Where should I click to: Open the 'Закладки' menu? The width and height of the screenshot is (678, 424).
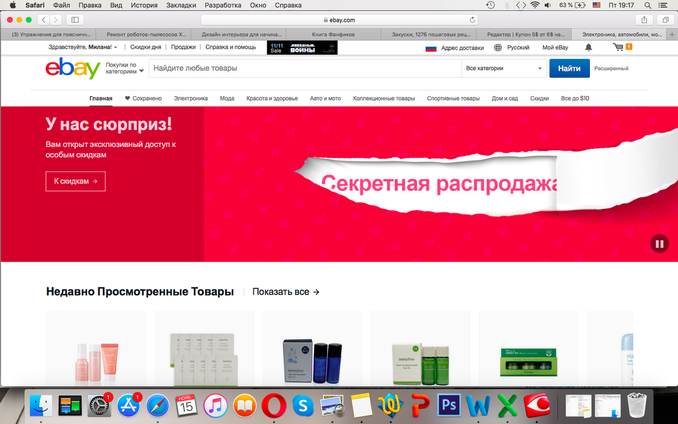181,5
